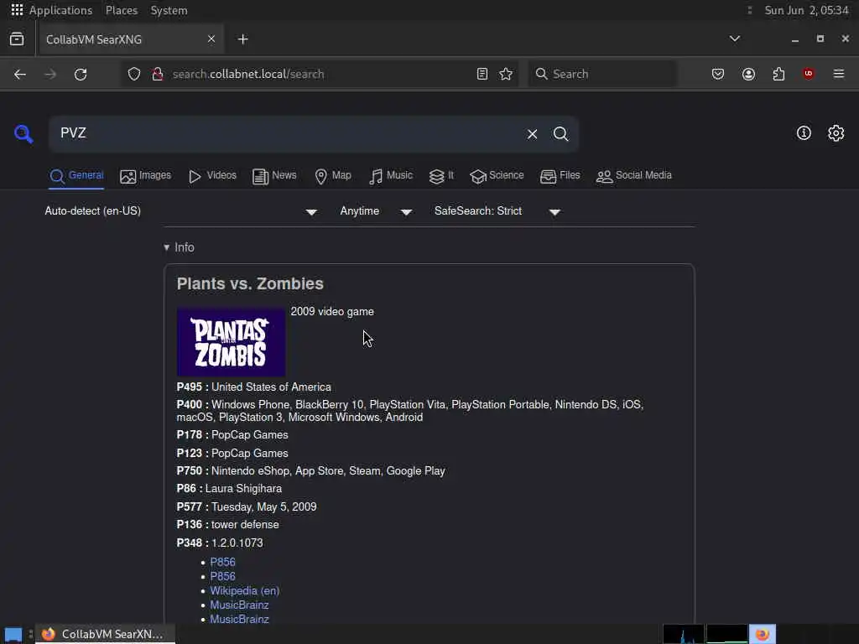The height and width of the screenshot is (644, 859).
Task: Click Plantas contra Zombis thumbnail
Action: point(231,342)
